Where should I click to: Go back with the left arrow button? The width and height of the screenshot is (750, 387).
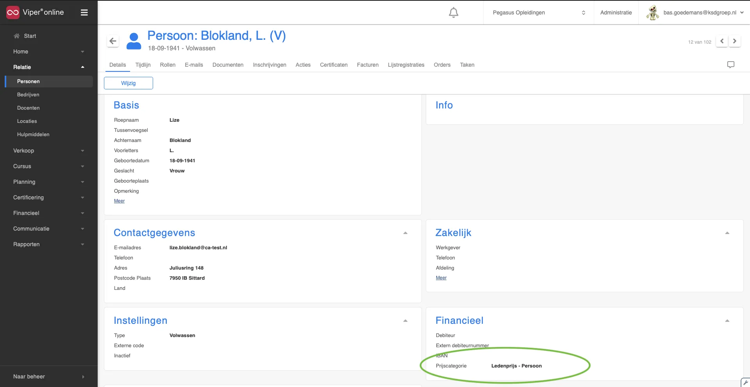(x=113, y=41)
